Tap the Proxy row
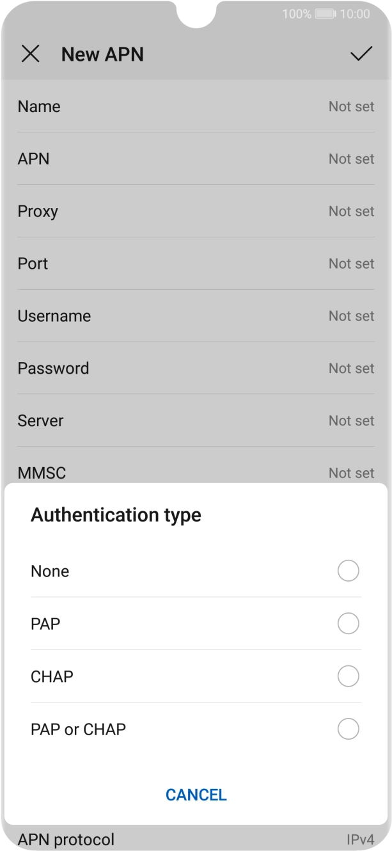 click(x=196, y=211)
